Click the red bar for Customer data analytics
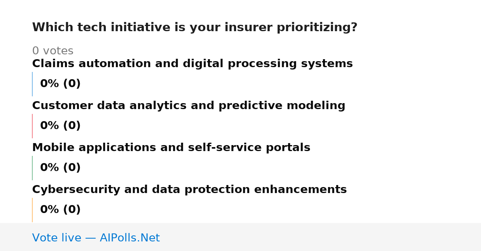The height and width of the screenshot is (251, 481). 32,126
